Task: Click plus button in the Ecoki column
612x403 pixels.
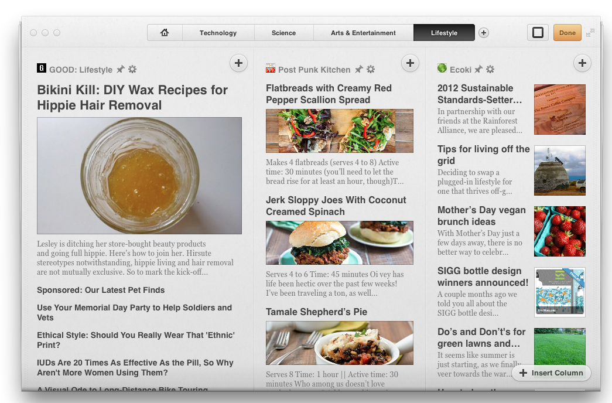Action: [x=582, y=63]
